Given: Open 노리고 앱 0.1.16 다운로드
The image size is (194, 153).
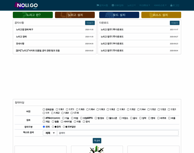Looking at the screenshot, I should coord(112,30).
